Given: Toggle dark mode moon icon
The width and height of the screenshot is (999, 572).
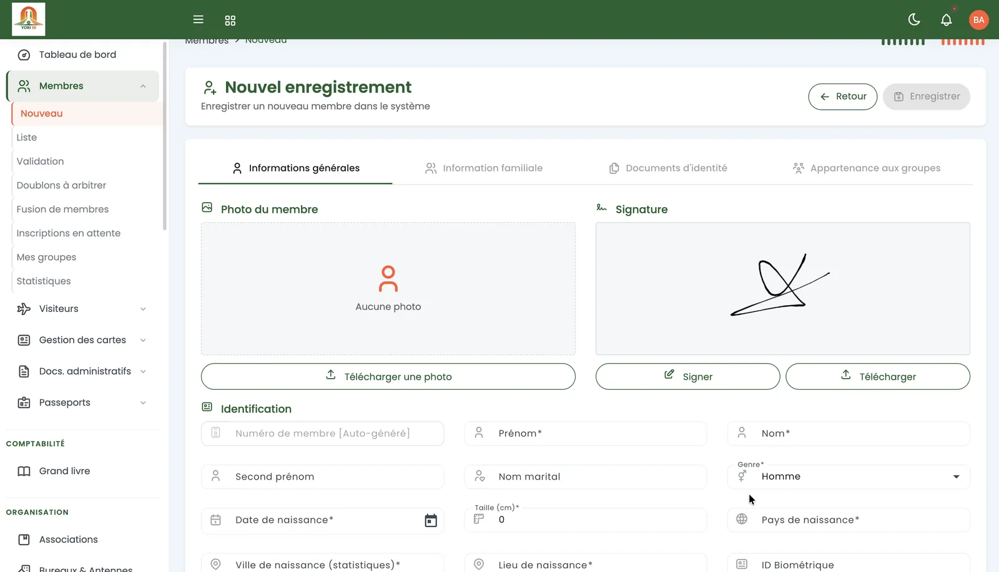Looking at the screenshot, I should click(x=914, y=19).
